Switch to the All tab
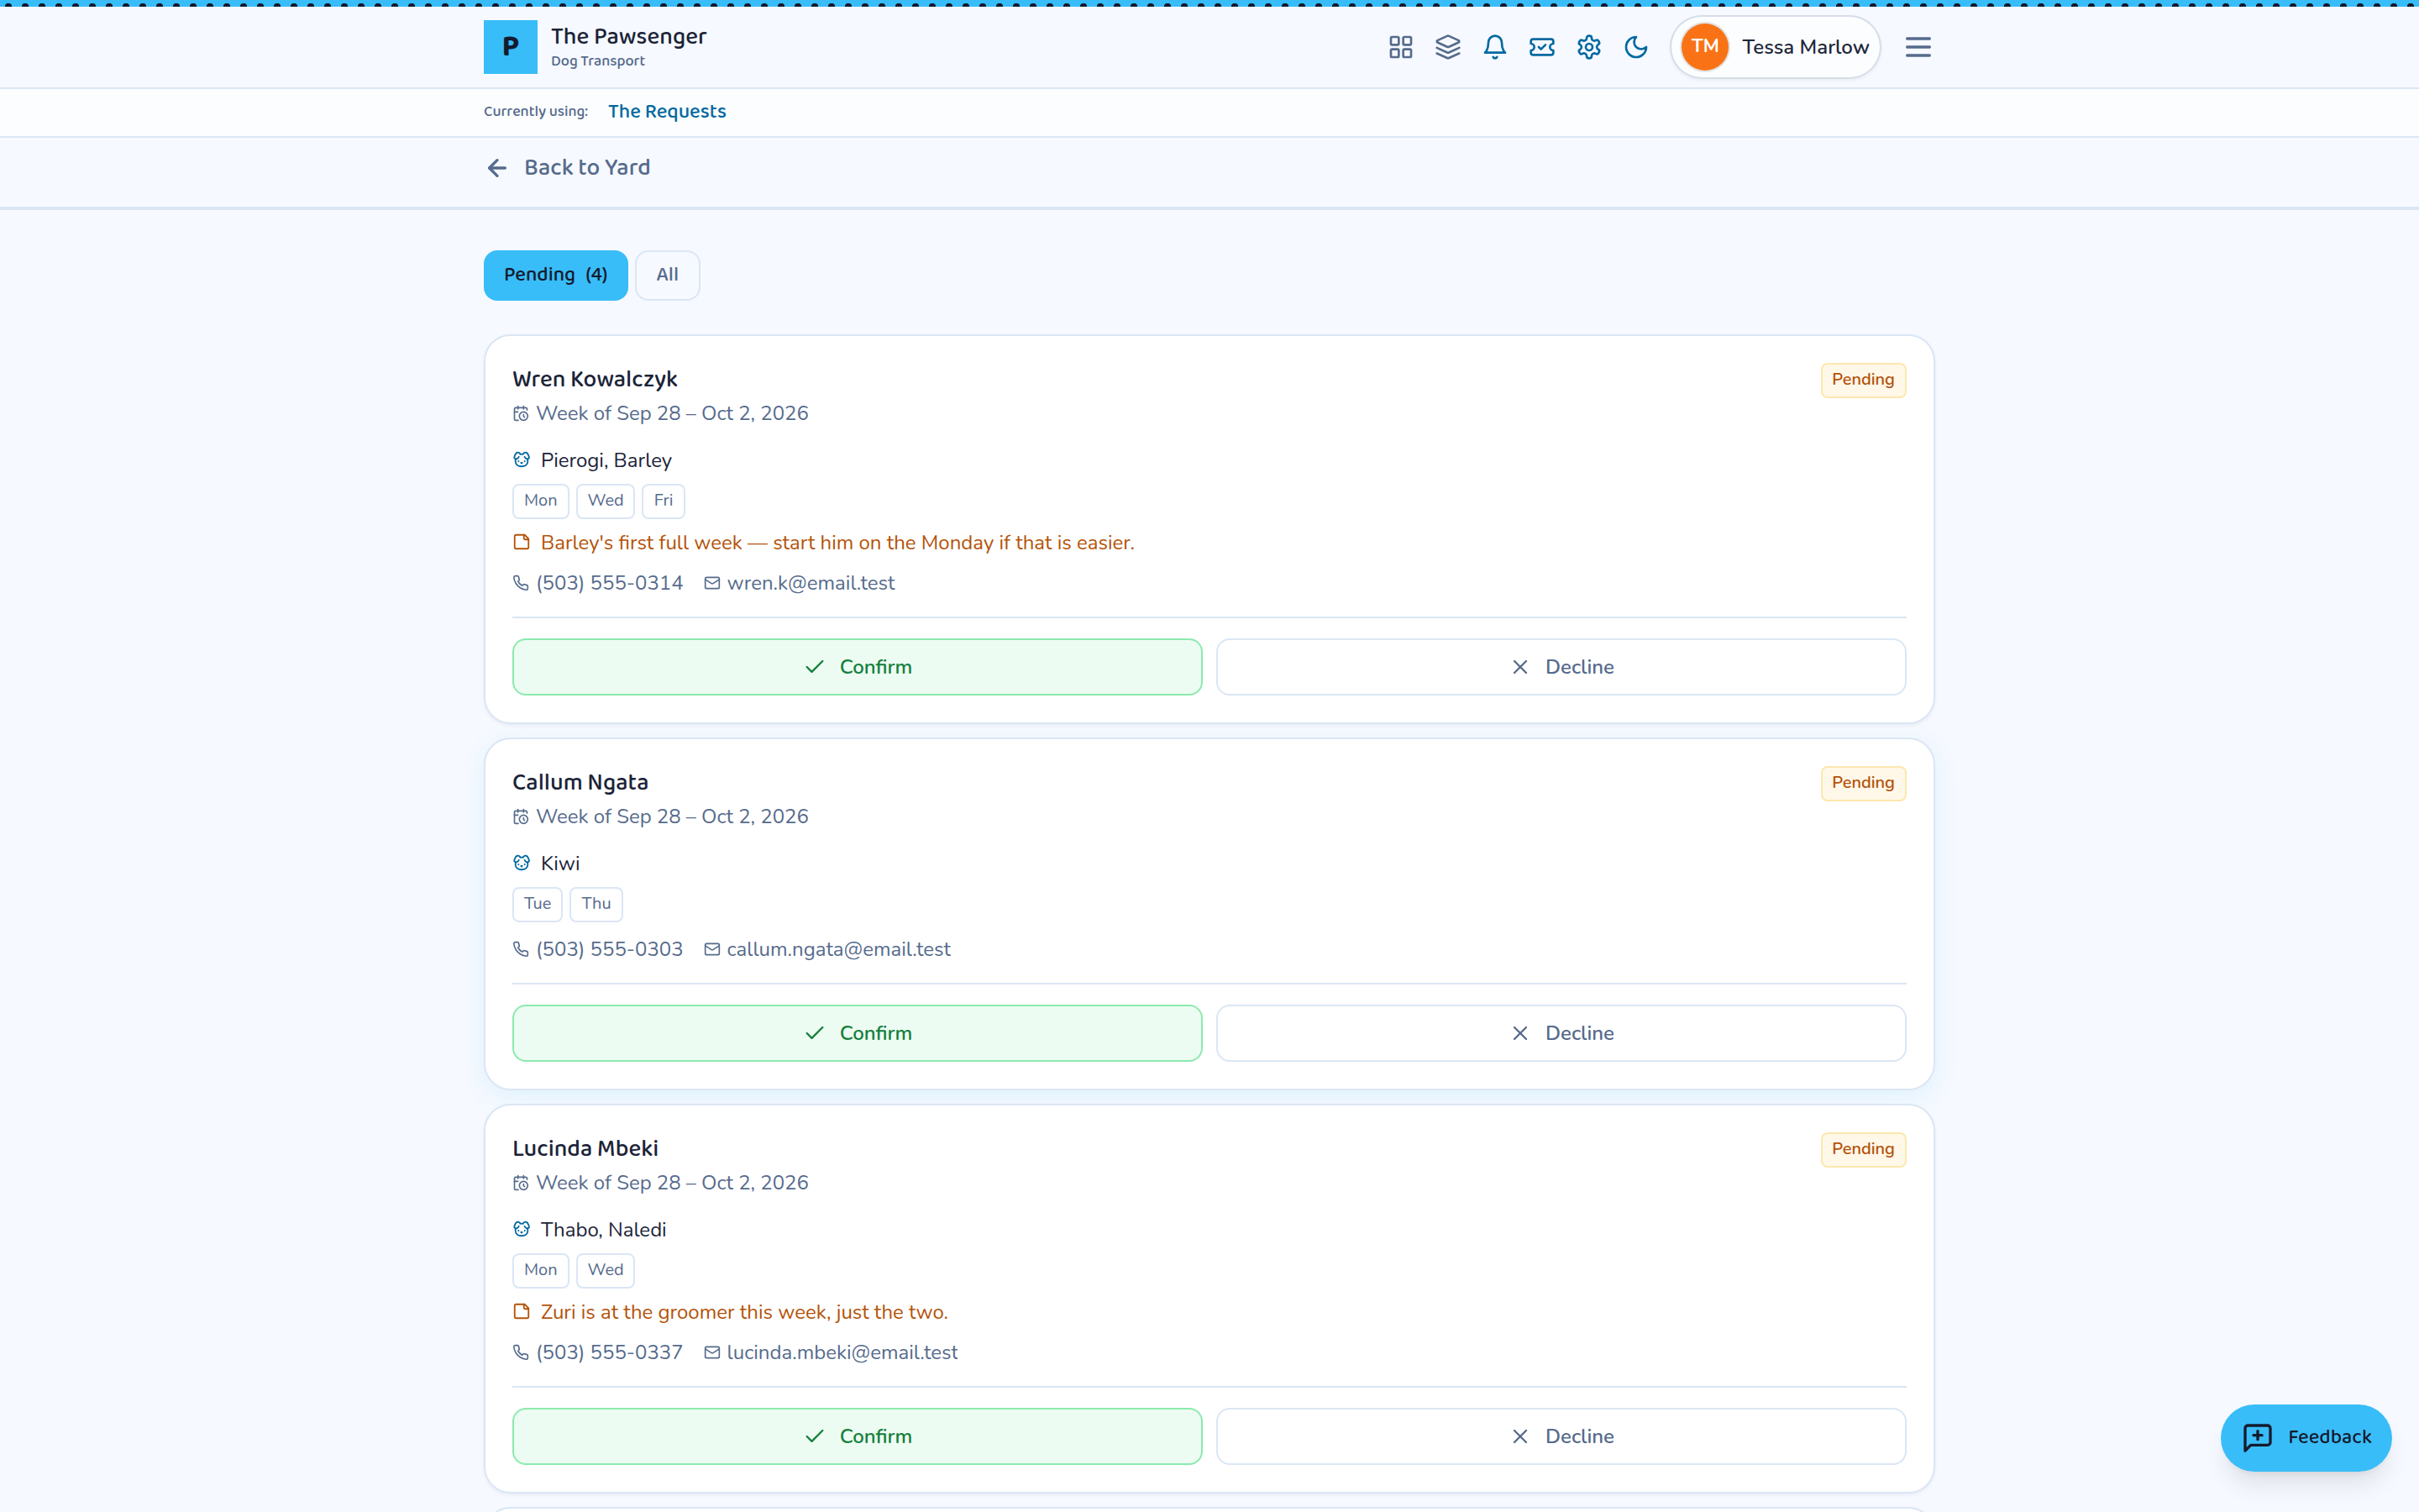Viewport: 2419px width, 1512px height. tap(667, 275)
